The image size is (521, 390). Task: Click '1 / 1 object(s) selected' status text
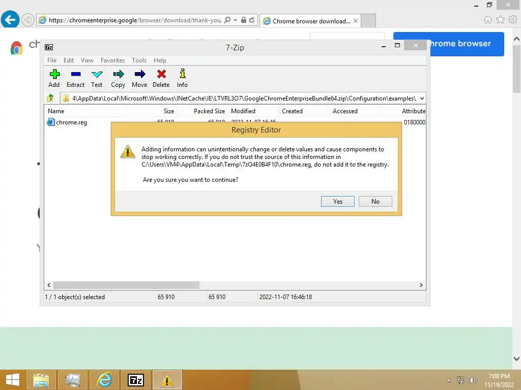(75, 297)
